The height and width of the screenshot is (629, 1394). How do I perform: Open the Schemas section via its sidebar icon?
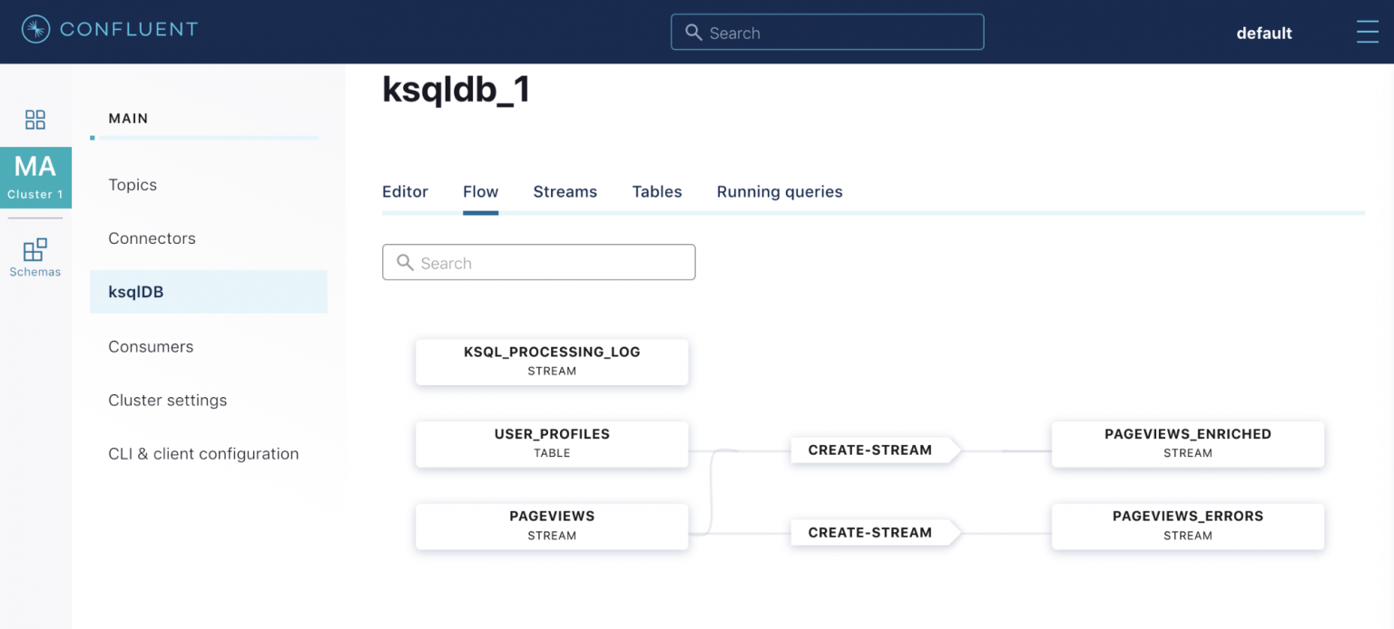tap(34, 250)
